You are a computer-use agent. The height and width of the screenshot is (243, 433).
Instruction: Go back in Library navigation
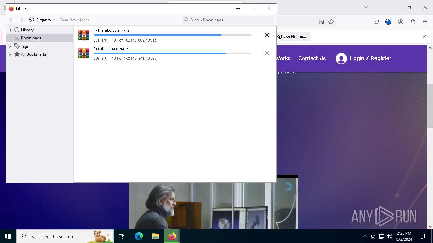point(12,20)
